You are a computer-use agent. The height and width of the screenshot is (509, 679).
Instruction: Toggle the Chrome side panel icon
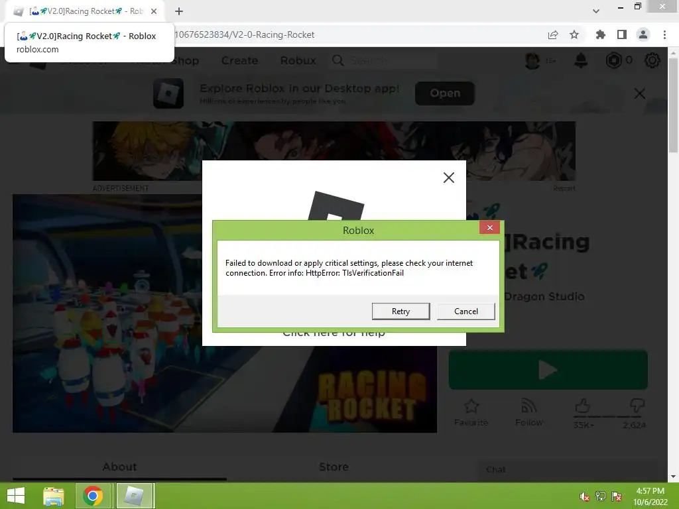point(622,34)
